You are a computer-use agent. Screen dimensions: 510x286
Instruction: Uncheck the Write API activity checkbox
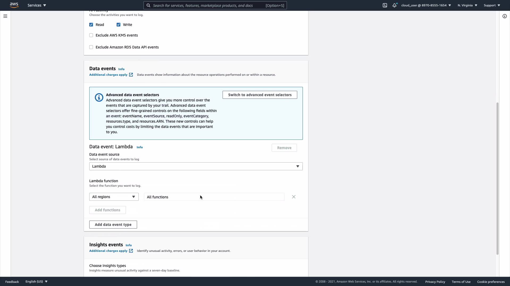point(118,25)
